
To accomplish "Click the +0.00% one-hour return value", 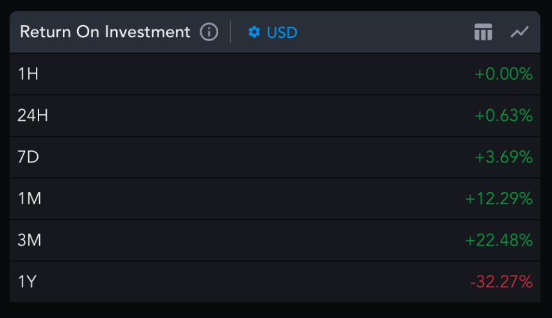I will 504,74.
